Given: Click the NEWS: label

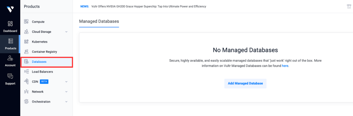Looking at the screenshot, I should pos(85,6).
